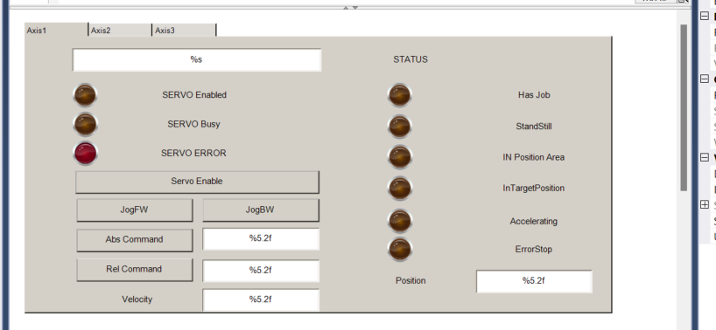Click the editor's vertical scrollbar thumb
Viewport: 716px width, 330px height.
point(684,108)
